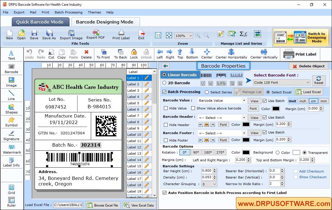Click the Delete Object button
The height and width of the screenshot is (210, 332).
[308, 66]
